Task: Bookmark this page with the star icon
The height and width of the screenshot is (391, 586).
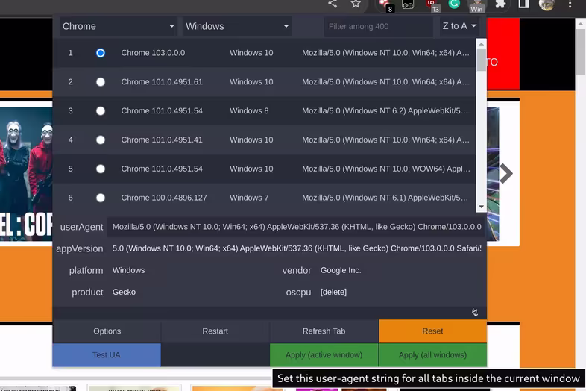Action: point(356,4)
